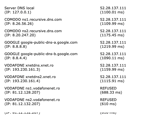Click VODAFONE xnetdns.xnet.ro entry
This screenshot has width=152, height=121.
pos(29,65)
